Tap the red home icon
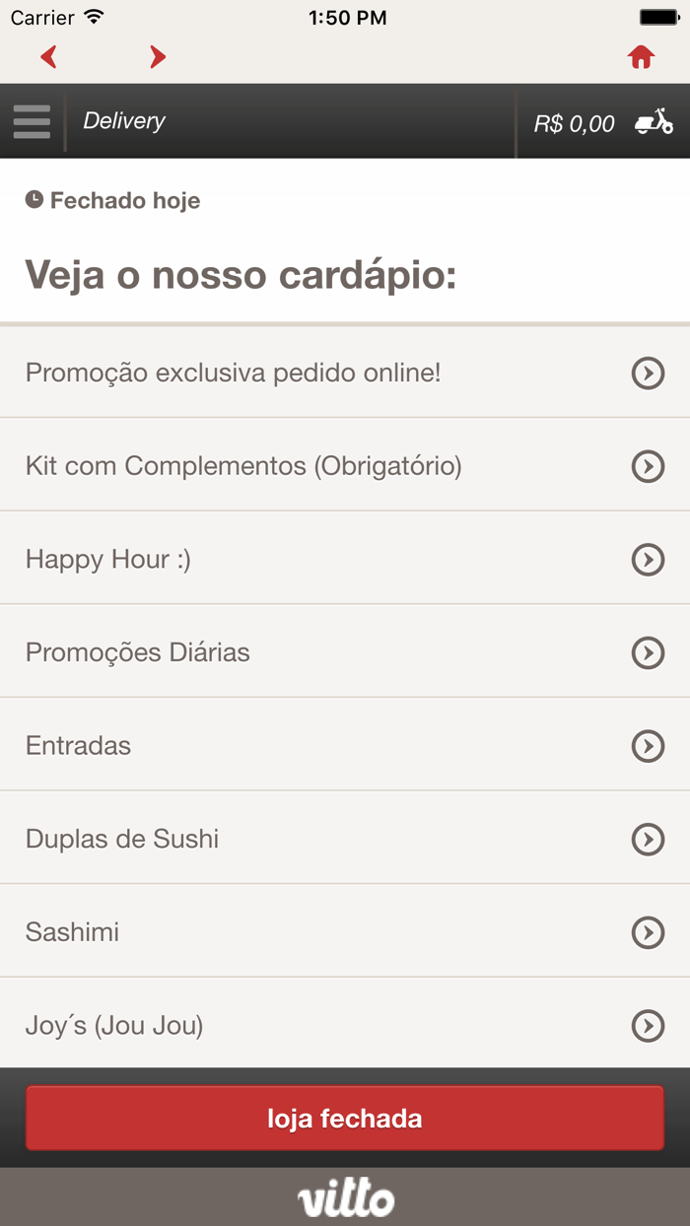Viewport: 690px width, 1226px height. click(641, 57)
